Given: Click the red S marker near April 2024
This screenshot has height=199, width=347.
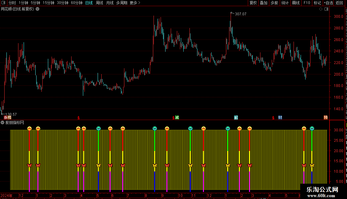Looking at the screenshot, I should (79, 118).
